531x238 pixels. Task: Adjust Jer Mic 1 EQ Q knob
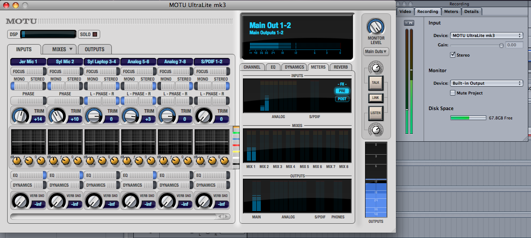click(41, 161)
